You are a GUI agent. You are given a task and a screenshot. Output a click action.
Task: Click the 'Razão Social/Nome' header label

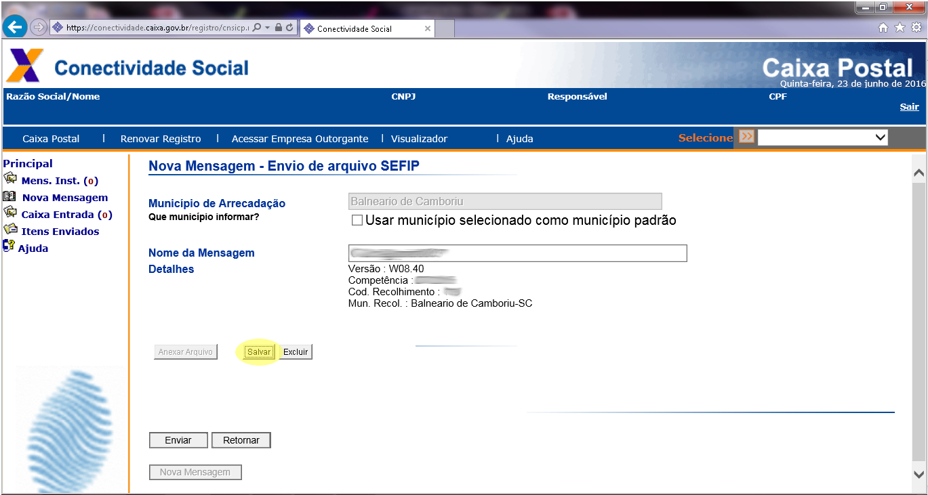click(53, 97)
